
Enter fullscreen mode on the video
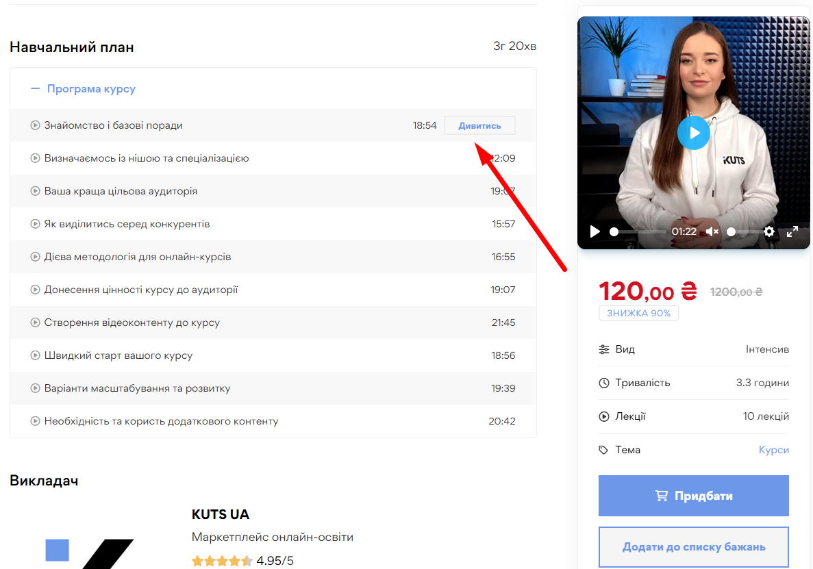(x=792, y=231)
